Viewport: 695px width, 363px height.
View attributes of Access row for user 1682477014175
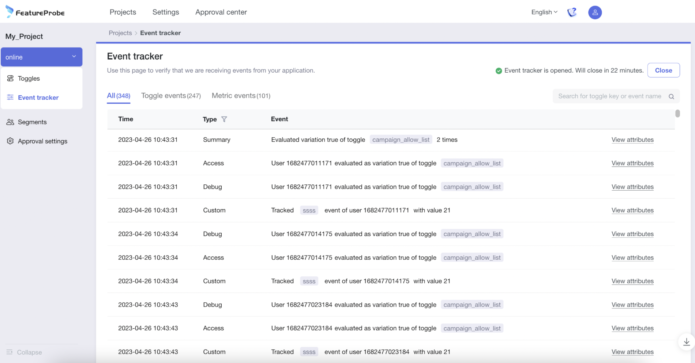point(632,258)
